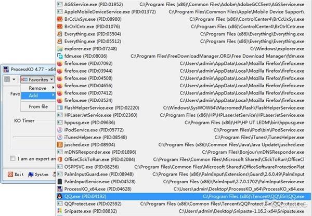Click the ProcessKO 4.77 window title
312x216 pixels.
33,70
